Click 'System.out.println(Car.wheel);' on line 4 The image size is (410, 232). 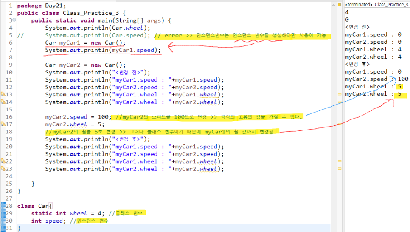pos(98,28)
